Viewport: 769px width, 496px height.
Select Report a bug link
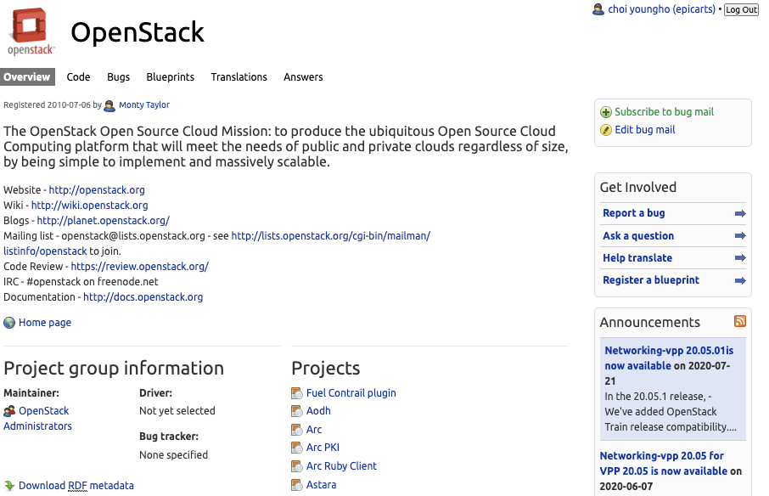(634, 213)
